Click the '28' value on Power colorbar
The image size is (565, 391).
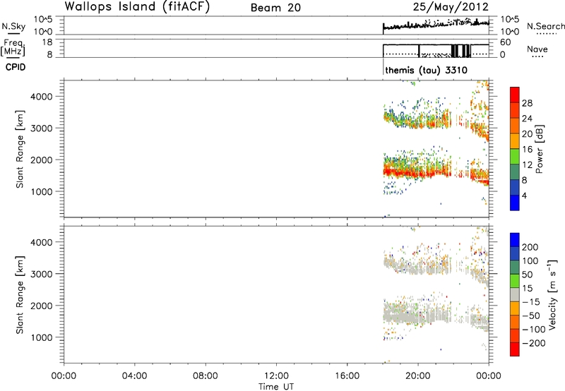tap(527, 103)
